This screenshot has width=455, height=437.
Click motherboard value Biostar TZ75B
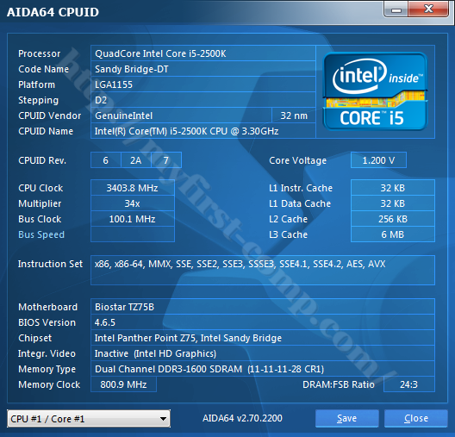263,307
